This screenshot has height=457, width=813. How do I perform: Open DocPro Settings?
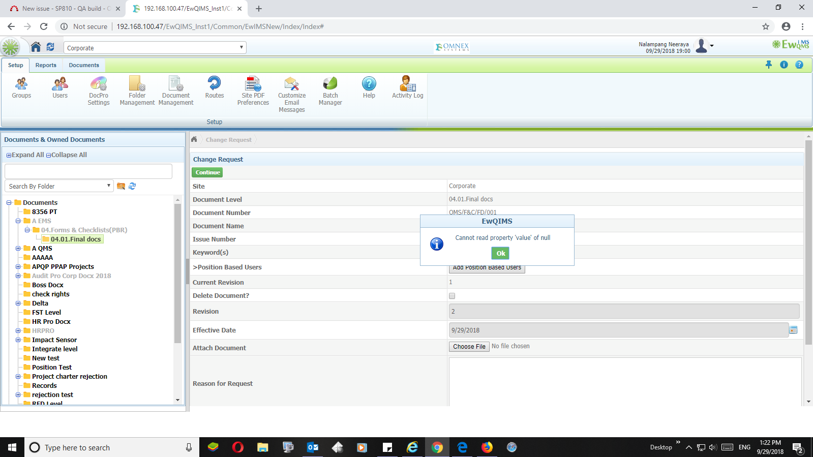[99, 91]
